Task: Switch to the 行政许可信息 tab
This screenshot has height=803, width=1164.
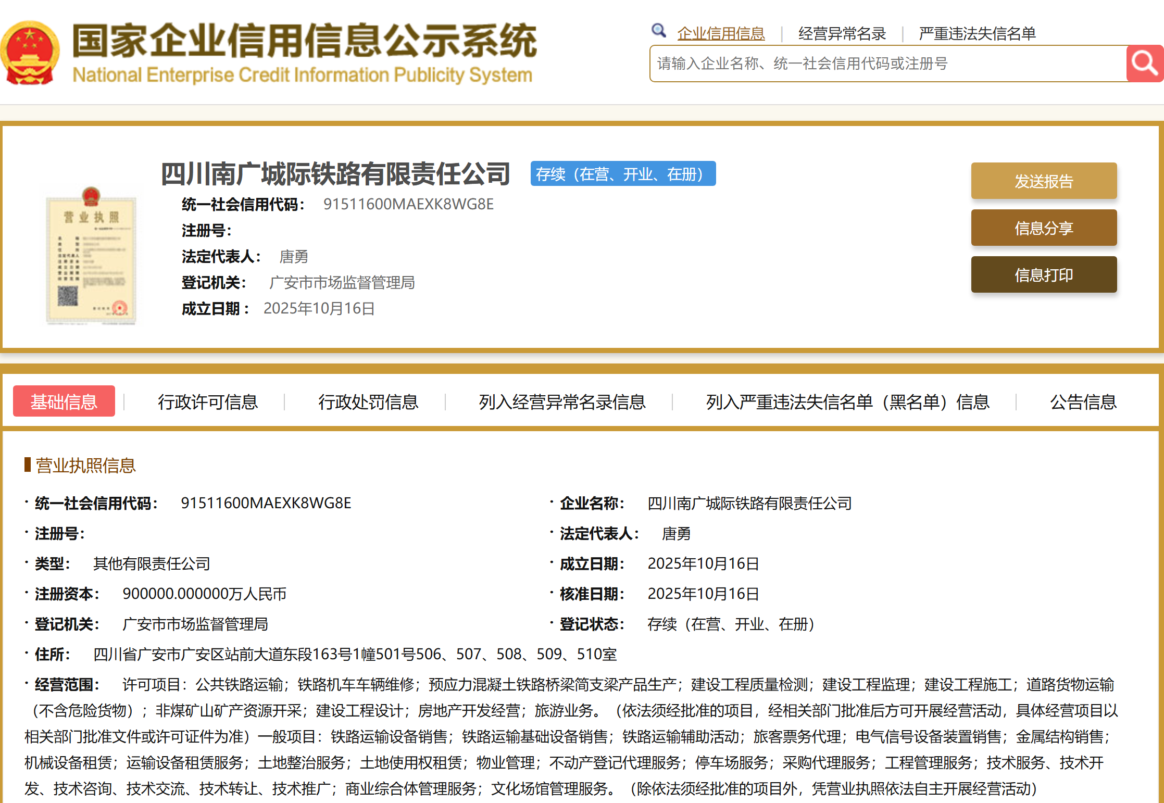Action: 209,402
